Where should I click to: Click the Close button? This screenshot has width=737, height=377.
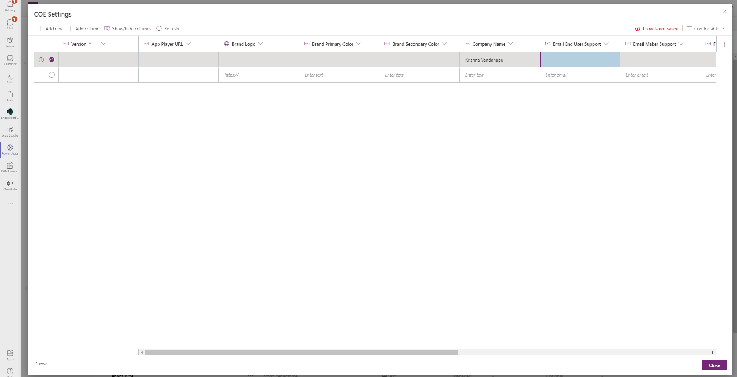point(714,365)
